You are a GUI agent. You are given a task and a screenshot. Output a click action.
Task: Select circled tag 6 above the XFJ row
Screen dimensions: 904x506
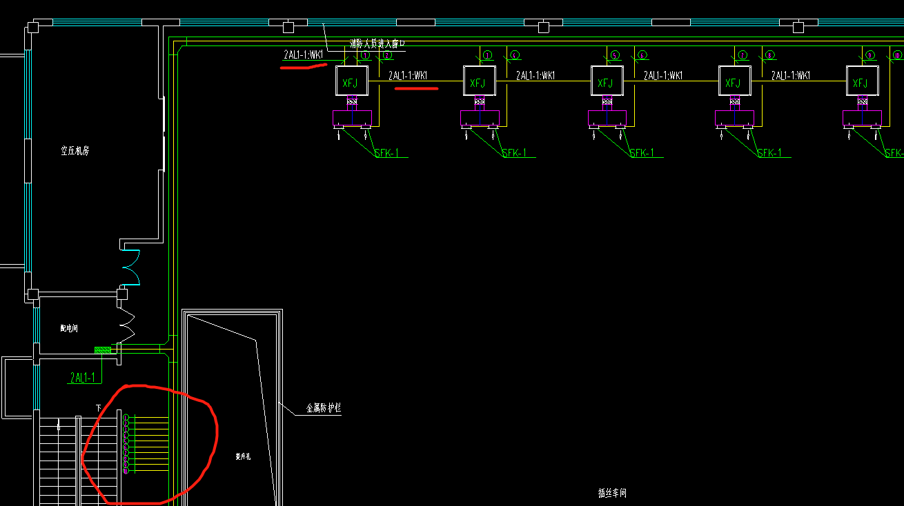click(642, 55)
